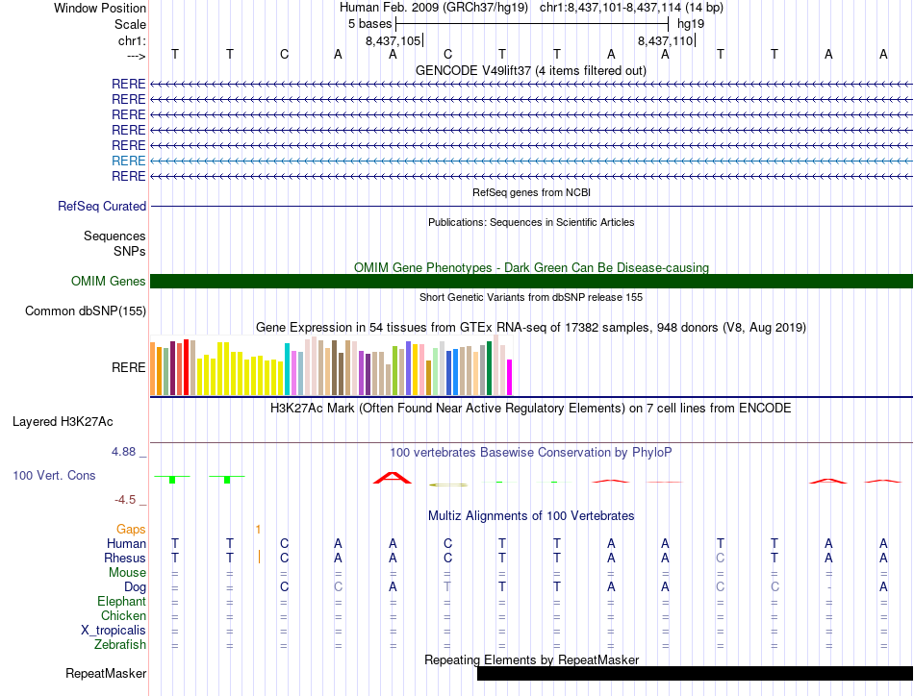This screenshot has height=696, width=914.
Task: Click the 100 Vert. Cons label
Action: [54, 475]
